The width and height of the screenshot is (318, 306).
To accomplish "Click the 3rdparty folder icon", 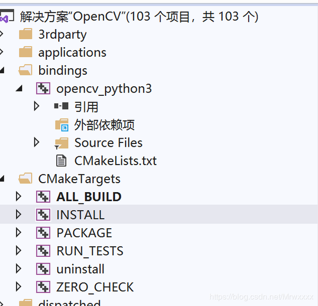I will coord(25,34).
